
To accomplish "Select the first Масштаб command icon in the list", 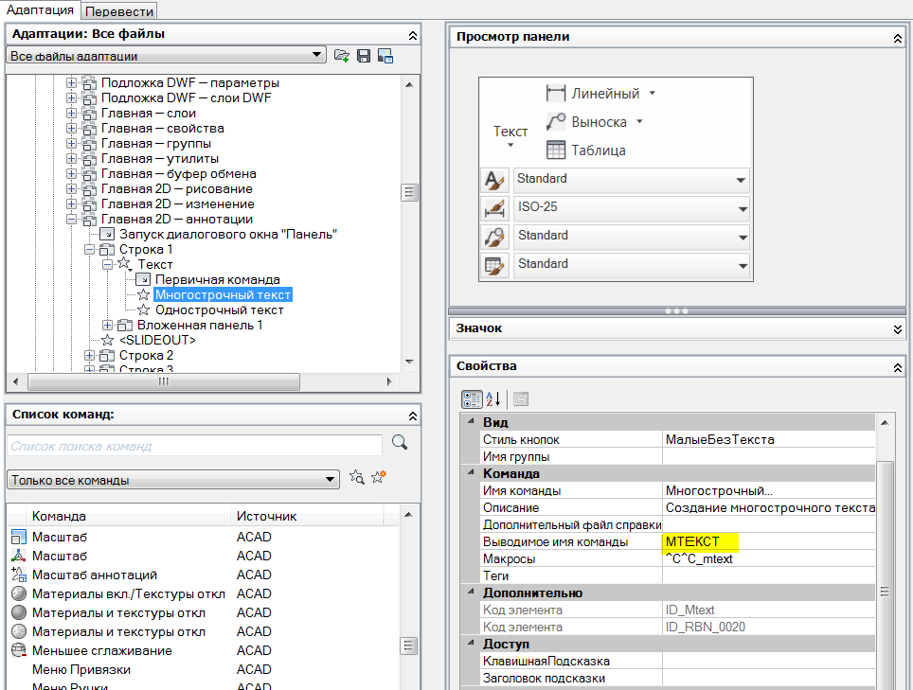I will pos(19,537).
